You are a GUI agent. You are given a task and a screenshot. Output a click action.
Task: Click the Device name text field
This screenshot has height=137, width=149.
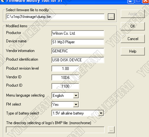click(x=78, y=42)
